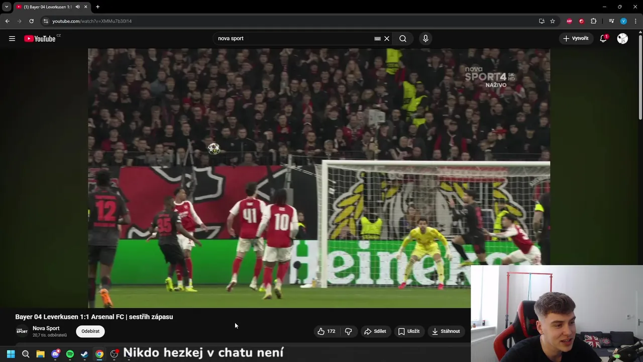Submit search with the magnifier button
The width and height of the screenshot is (643, 362).
(x=403, y=39)
